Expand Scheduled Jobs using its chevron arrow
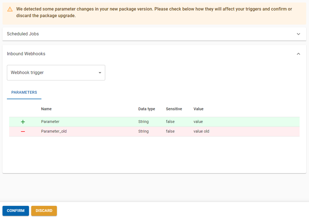The height and width of the screenshot is (218, 309). click(298, 34)
